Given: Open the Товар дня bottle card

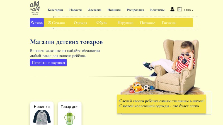Looking at the screenshot, I should 69,113.
